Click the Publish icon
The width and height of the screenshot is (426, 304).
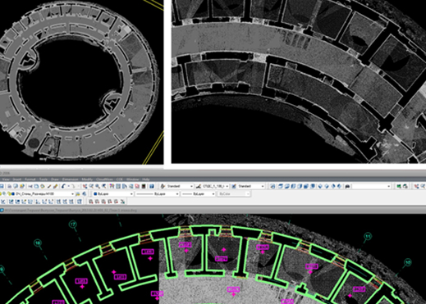tap(22, 186)
